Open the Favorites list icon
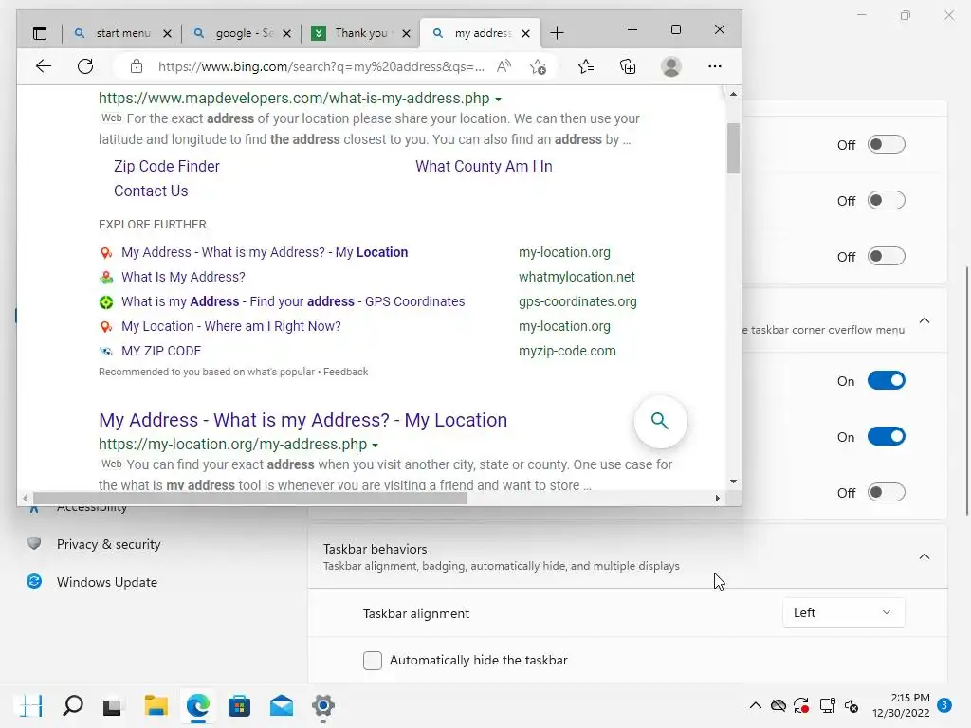 (586, 66)
